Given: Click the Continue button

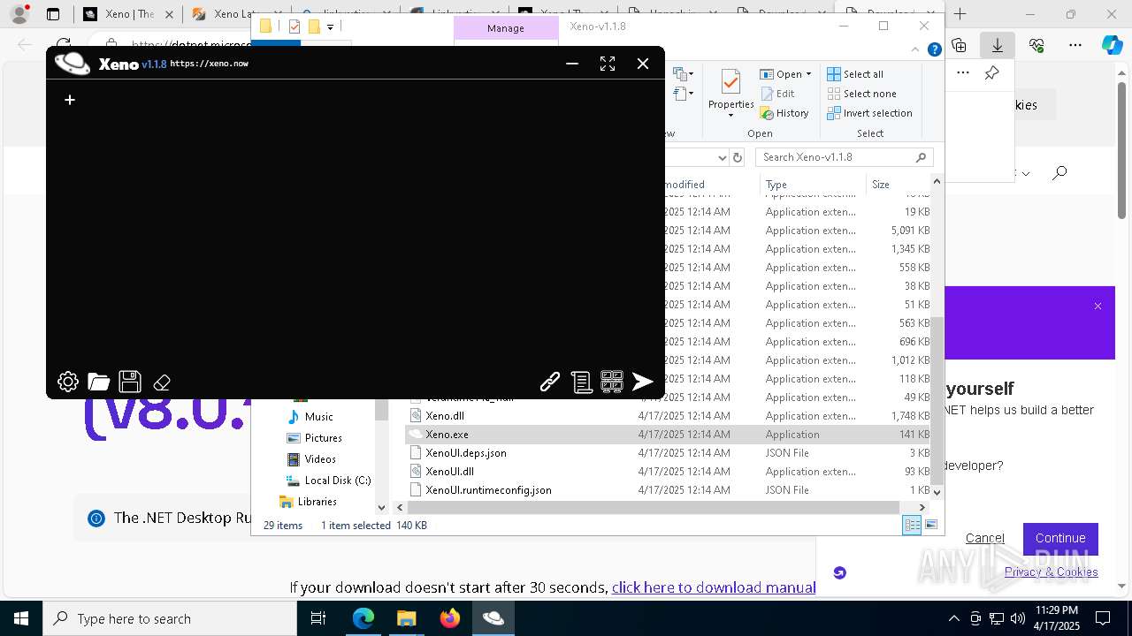Looking at the screenshot, I should [1060, 538].
